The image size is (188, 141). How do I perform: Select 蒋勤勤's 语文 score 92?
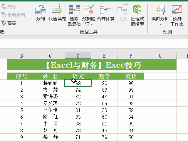point(78,83)
